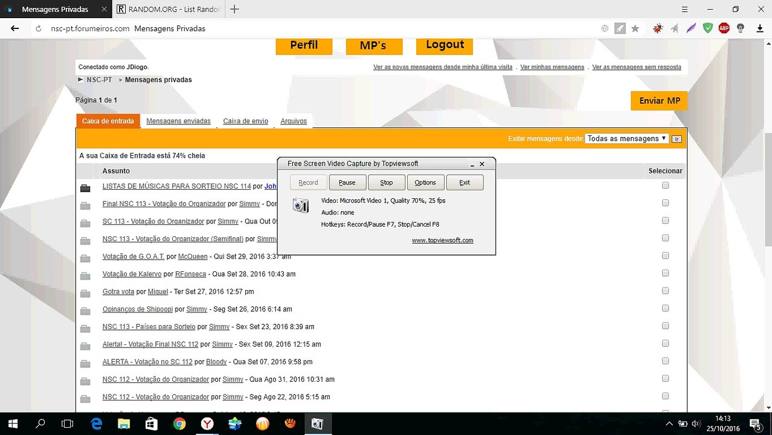Select checkbox for LISTAS DE MÚSICAS message
Viewport: 772px width, 435px height.
(x=665, y=185)
